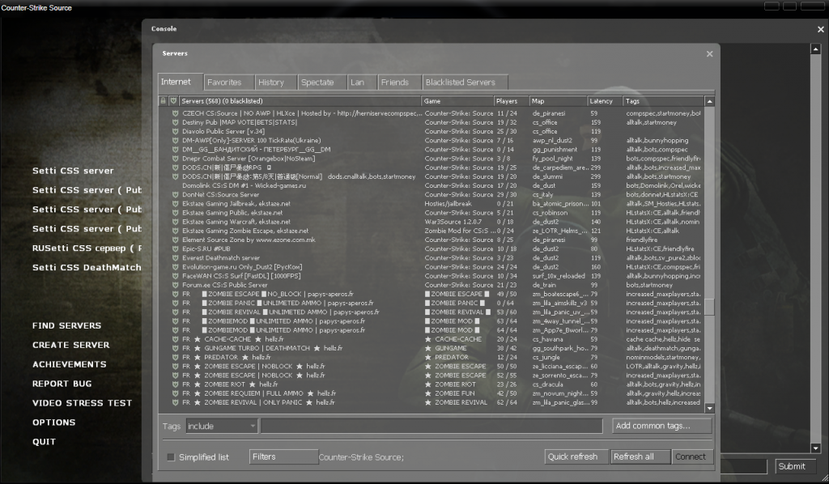Image resolution: width=829 pixels, height=484 pixels.
Task: Switch to the Internet tab
Action: point(180,82)
